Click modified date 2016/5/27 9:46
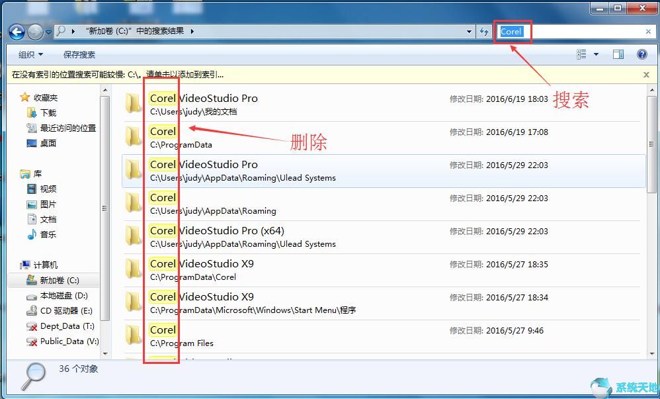This screenshot has width=660, height=399. [x=515, y=331]
